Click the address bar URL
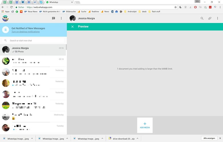Screen dimensions: 223x142 [x=40, y=7]
